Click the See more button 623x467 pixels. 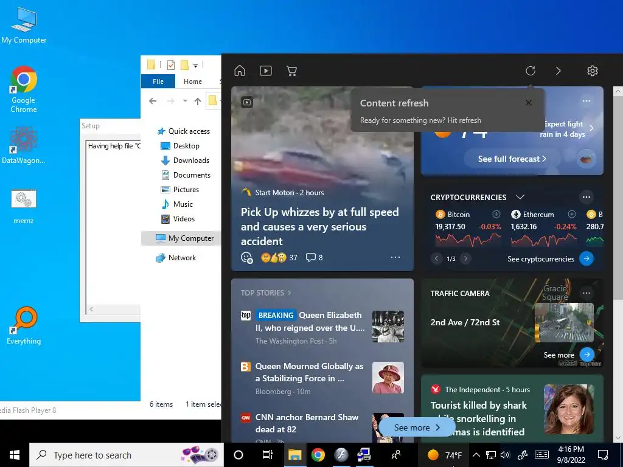pyautogui.click(x=417, y=427)
